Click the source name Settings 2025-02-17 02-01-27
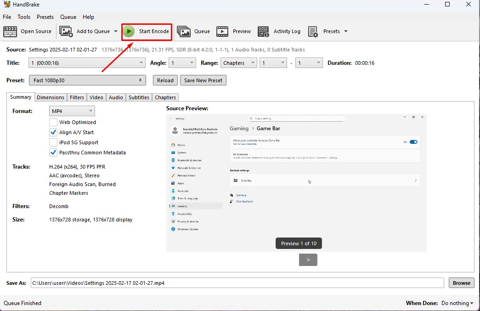Viewport: 480px width, 311px height. point(63,50)
